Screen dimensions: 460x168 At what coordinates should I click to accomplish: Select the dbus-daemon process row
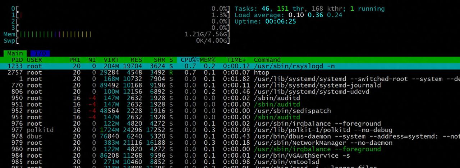[230, 136]
